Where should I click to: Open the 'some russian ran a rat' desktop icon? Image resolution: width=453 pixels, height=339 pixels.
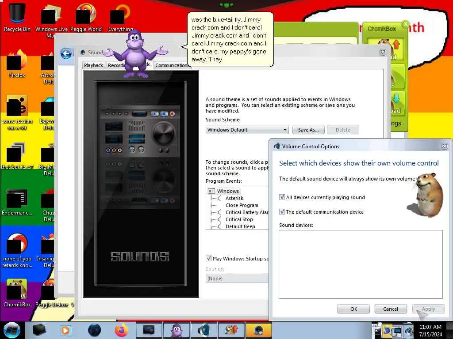point(17,113)
